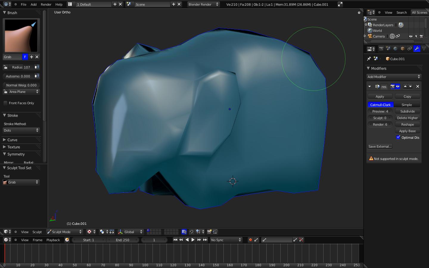Open the Object cube properties tab

coord(402,49)
